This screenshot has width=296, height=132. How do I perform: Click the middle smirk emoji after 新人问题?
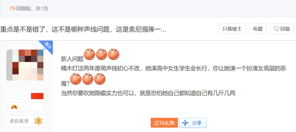[x=101, y=54]
